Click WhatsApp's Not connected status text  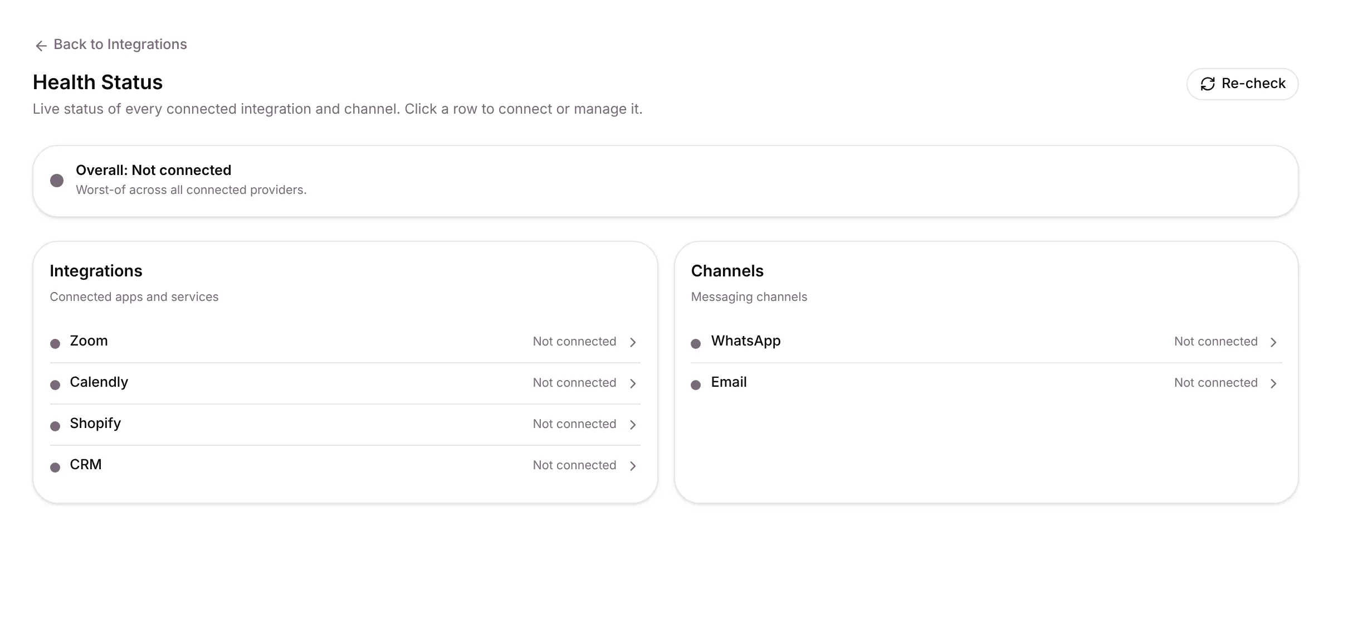[1216, 342]
